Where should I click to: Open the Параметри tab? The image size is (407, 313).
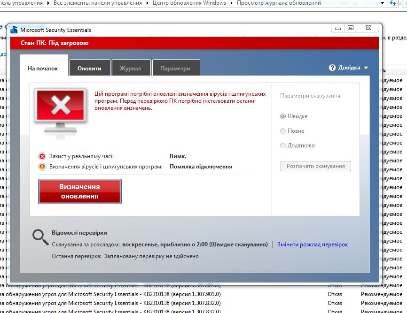pyautogui.click(x=176, y=68)
